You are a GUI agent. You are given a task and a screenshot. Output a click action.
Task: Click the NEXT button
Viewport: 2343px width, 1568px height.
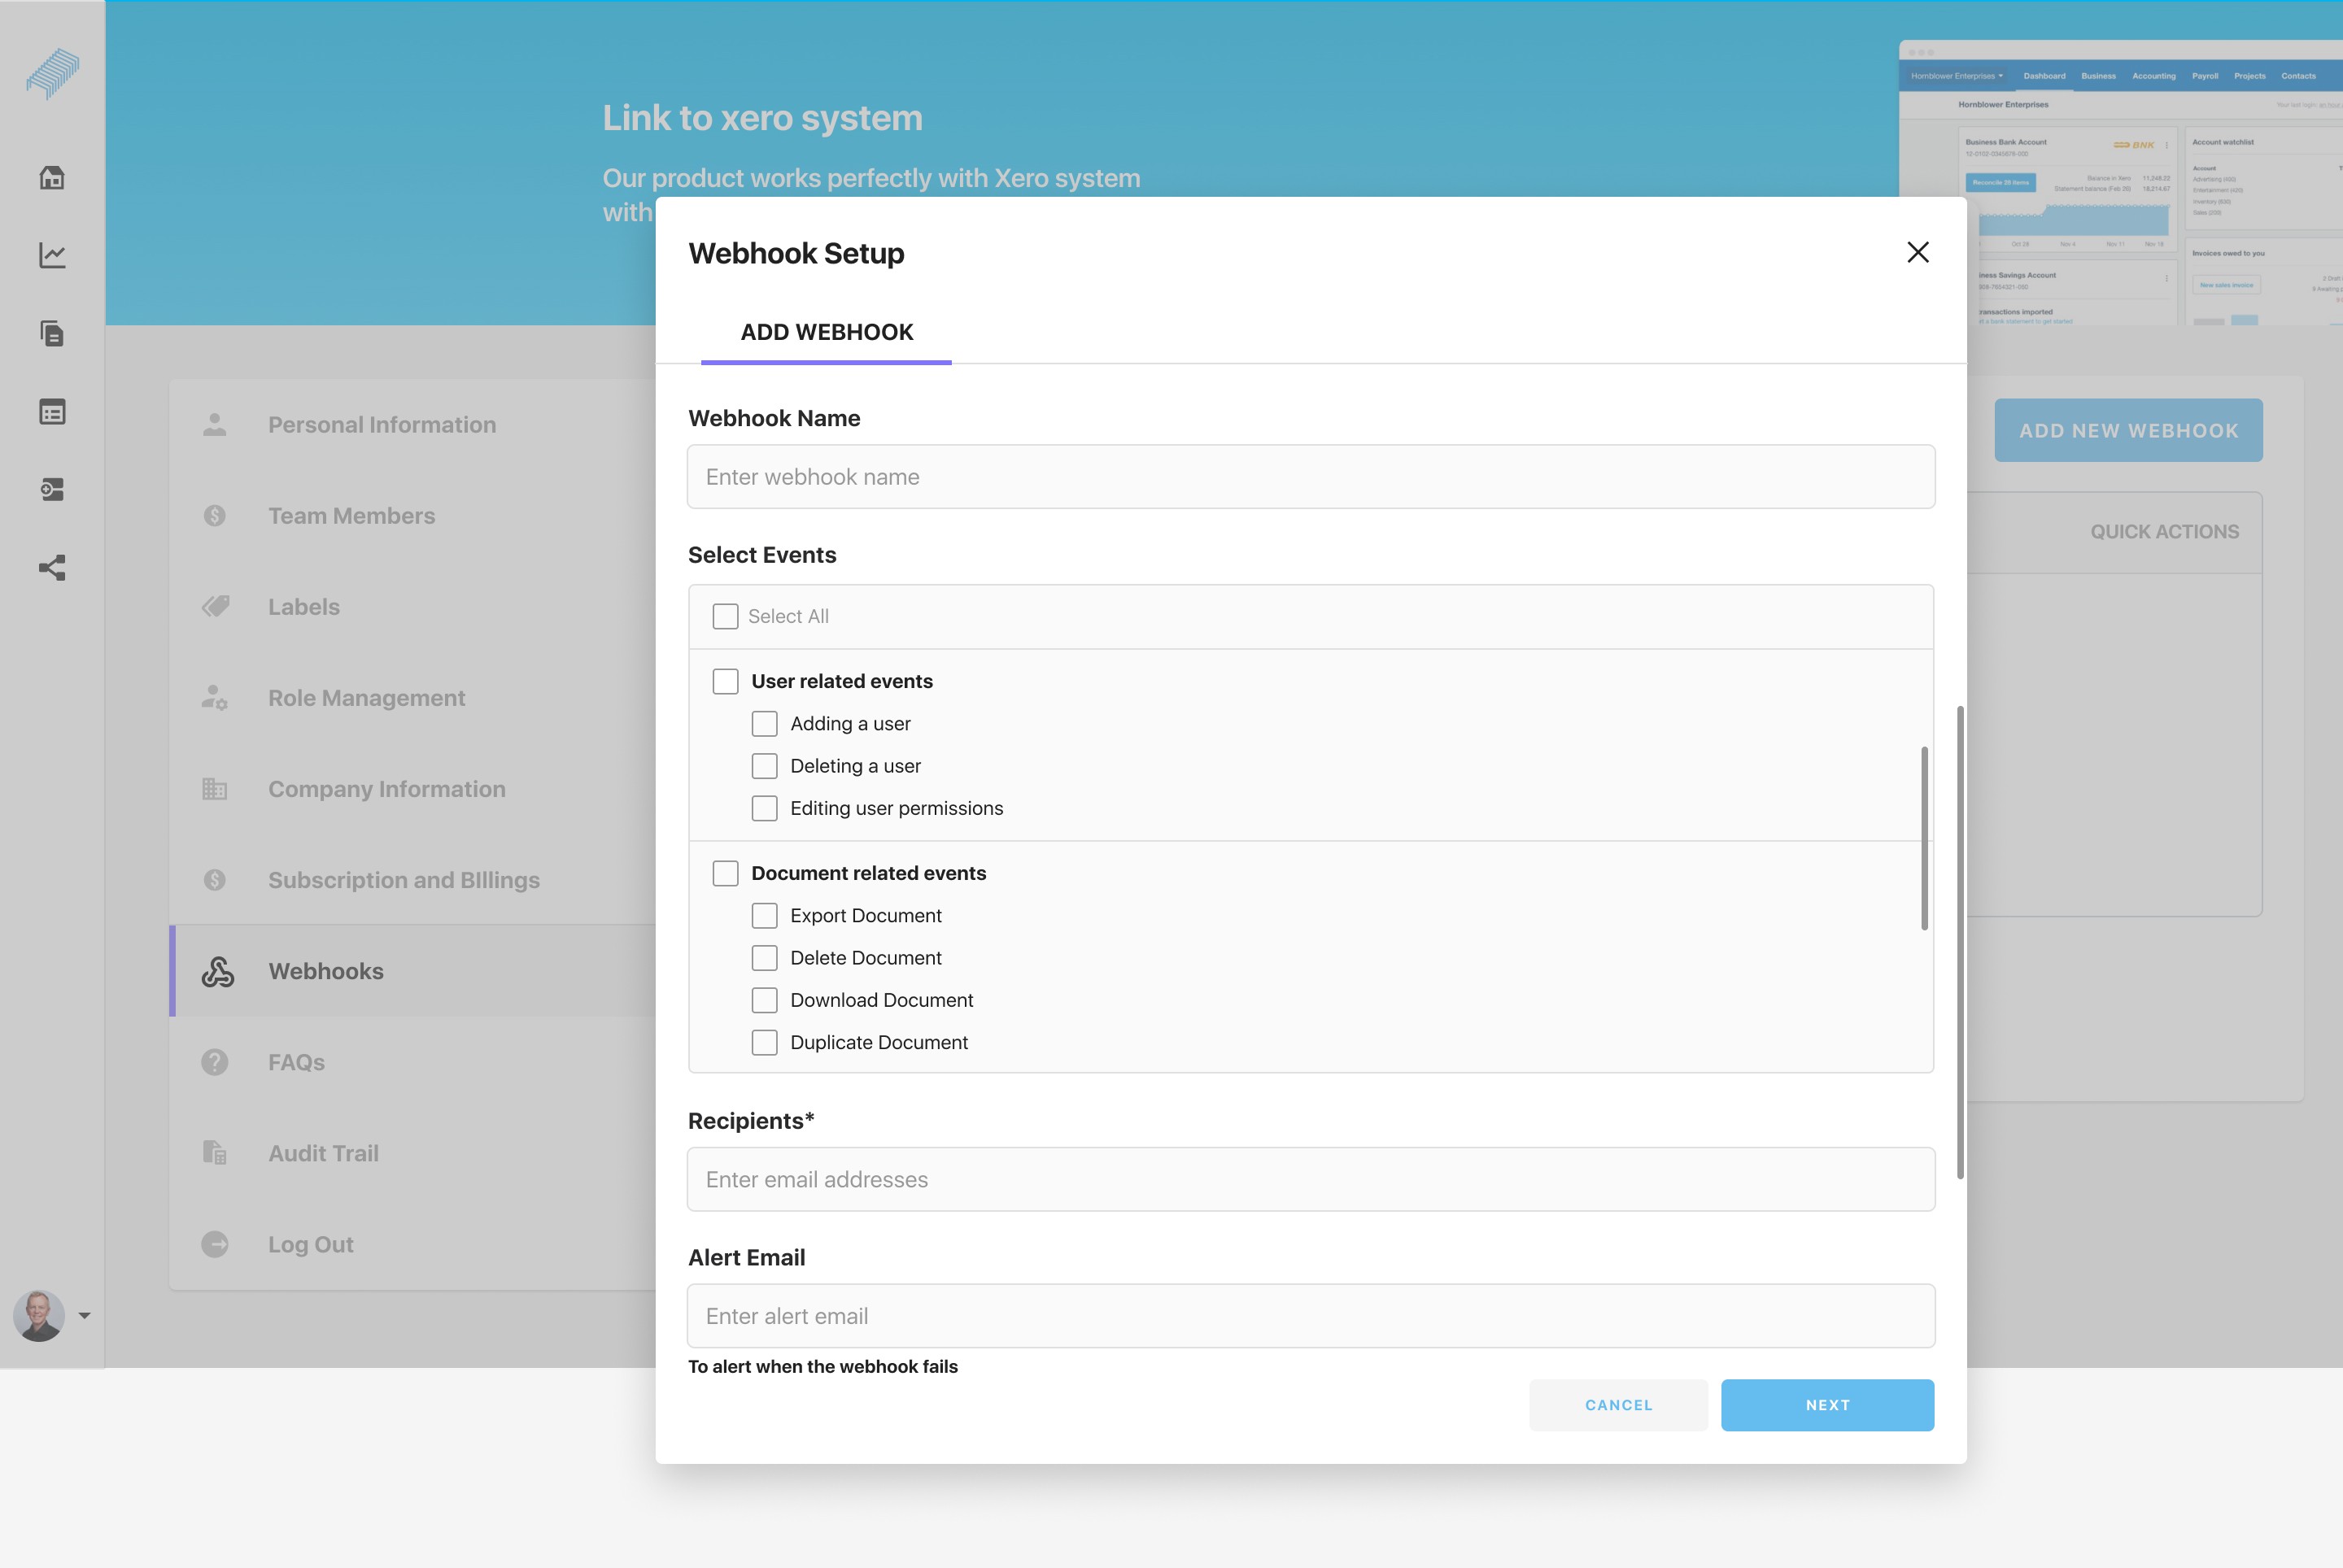coord(1826,1404)
